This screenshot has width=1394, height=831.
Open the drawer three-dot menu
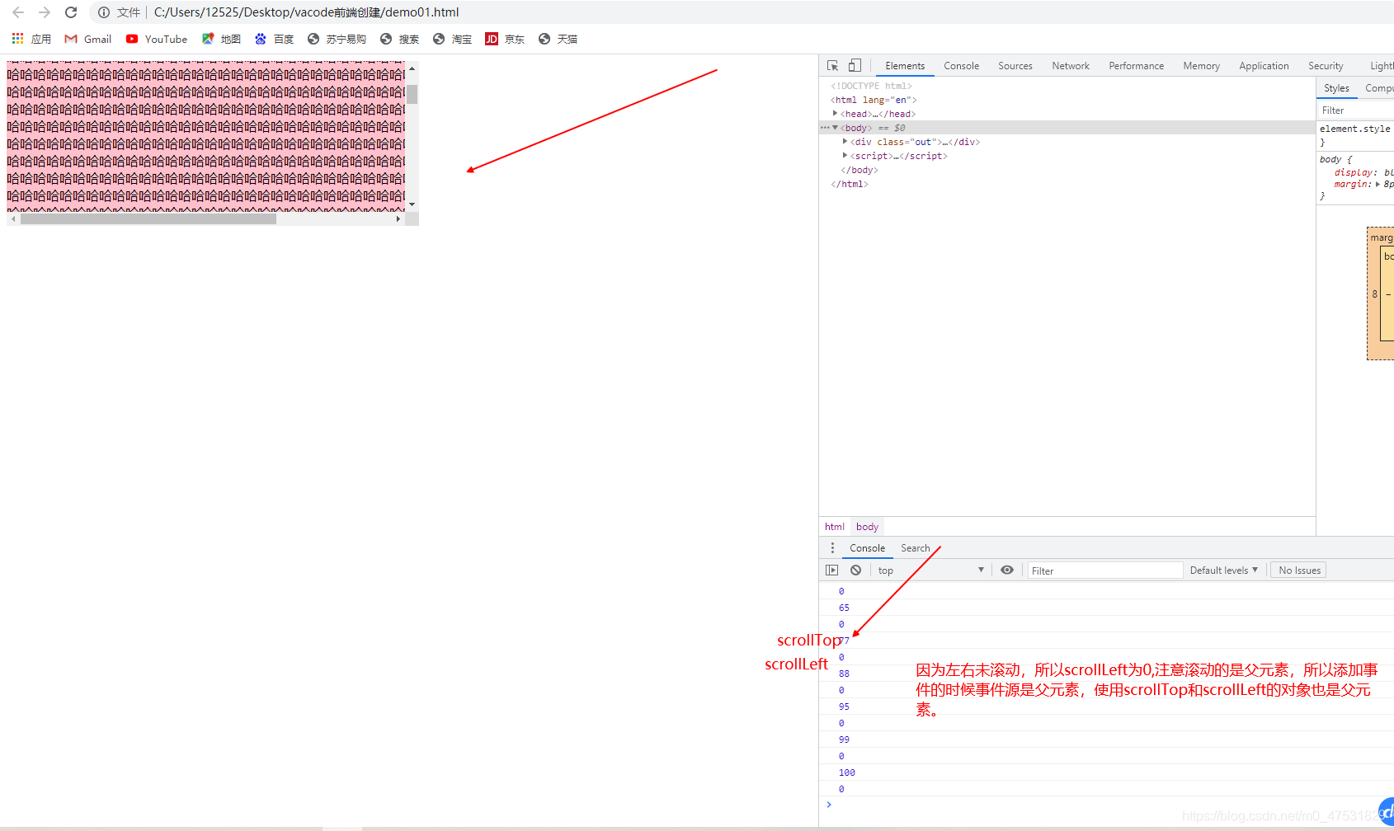pyautogui.click(x=832, y=548)
